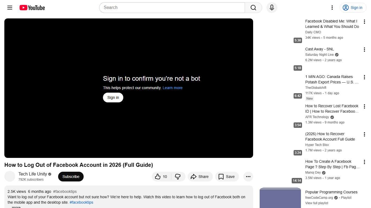This screenshot has width=371, height=208.
Task: Open settings via the top-right three-dot menu
Action: [332, 8]
